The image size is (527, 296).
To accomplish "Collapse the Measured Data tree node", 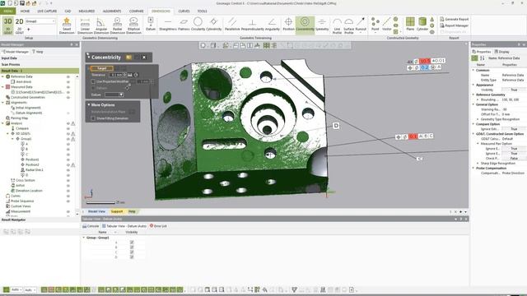I will click(x=3, y=87).
